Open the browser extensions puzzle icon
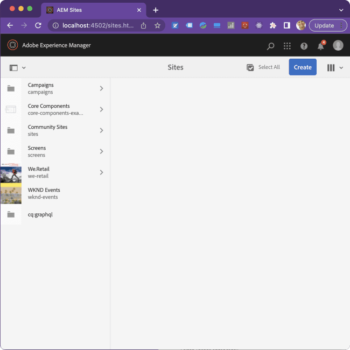350x350 pixels. click(x=273, y=25)
